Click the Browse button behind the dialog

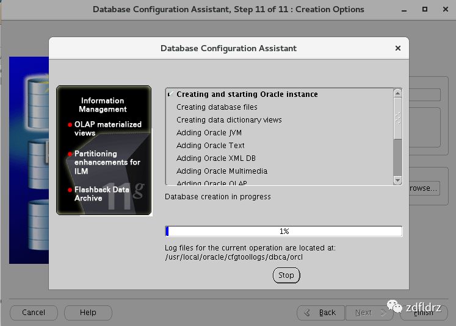424,188
